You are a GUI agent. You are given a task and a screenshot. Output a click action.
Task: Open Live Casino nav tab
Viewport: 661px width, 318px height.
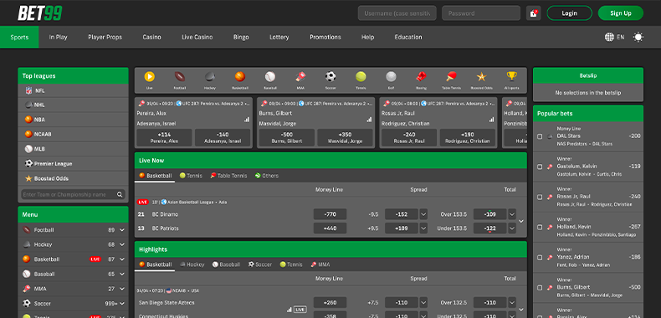pyautogui.click(x=197, y=37)
